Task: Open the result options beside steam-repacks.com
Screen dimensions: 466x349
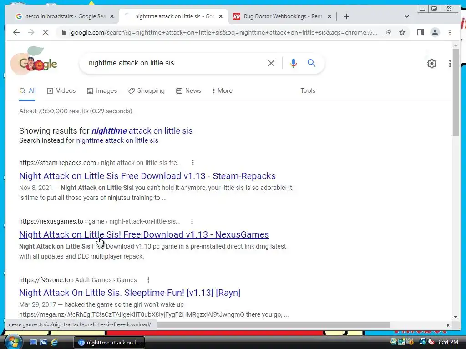Action: tap(193, 163)
